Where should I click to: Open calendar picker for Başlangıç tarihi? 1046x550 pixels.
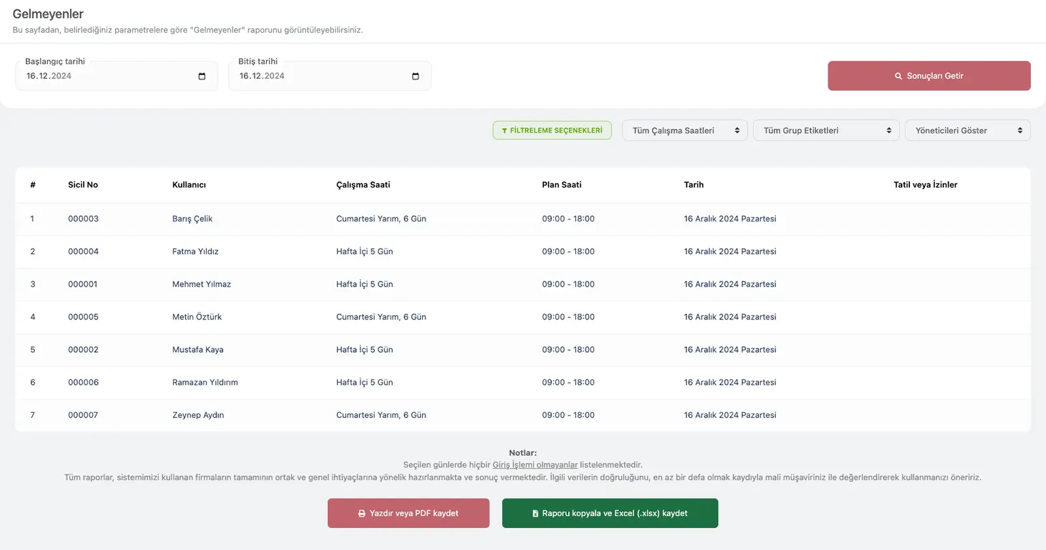point(202,76)
